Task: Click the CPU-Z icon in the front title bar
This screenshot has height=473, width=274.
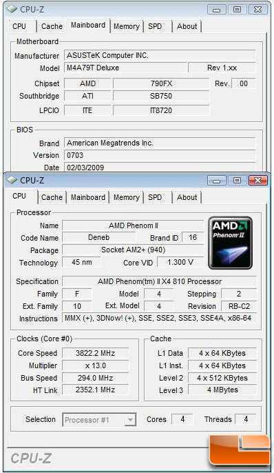Action: coord(12,180)
